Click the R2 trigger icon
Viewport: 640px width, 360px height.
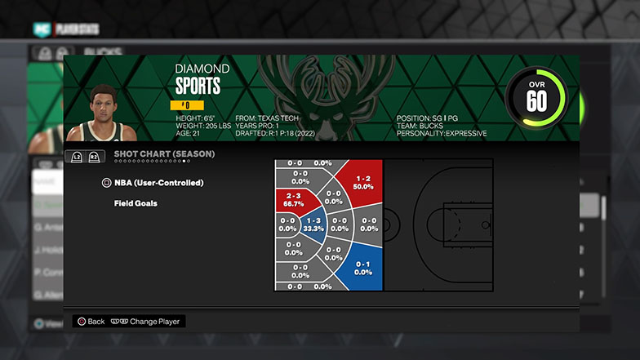tap(94, 157)
